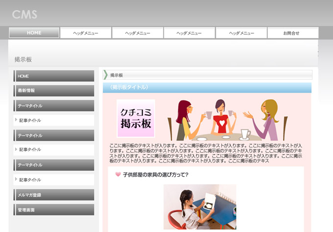Screen dimensions: 333x232
Task: Click the arrow bullet beside the last 記事タイトル
Action: (x=16, y=180)
